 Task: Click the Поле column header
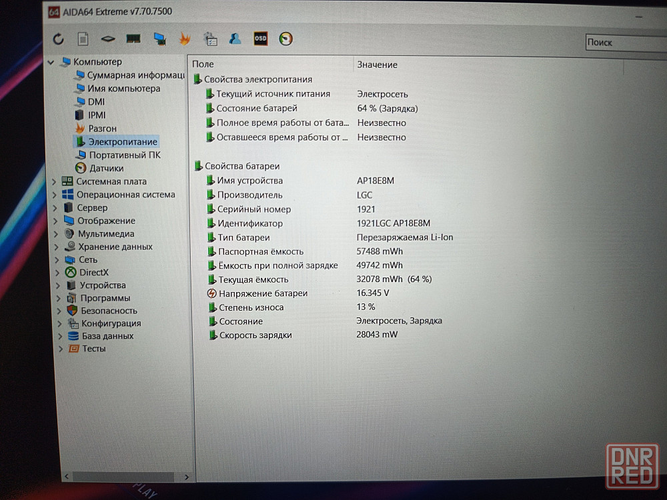click(x=203, y=64)
